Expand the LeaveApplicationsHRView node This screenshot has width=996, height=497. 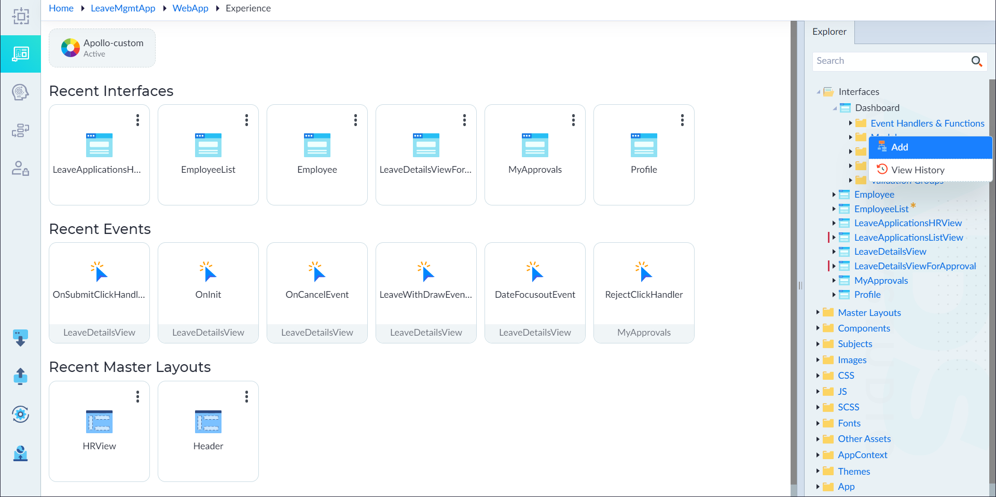[834, 223]
